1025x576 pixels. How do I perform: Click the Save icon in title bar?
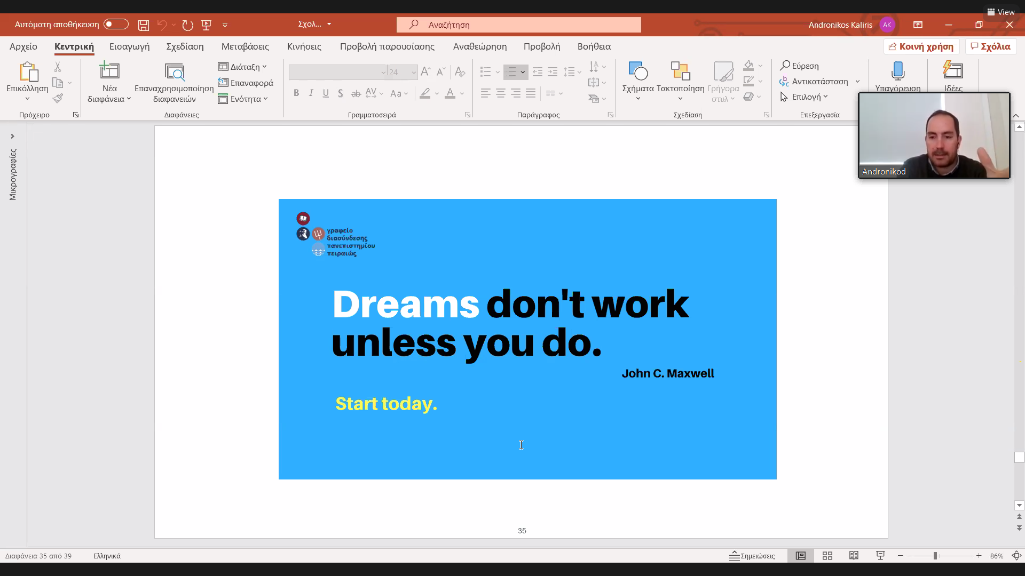[143, 25]
